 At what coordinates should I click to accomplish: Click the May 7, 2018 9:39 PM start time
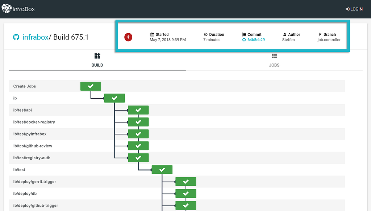pos(168,40)
